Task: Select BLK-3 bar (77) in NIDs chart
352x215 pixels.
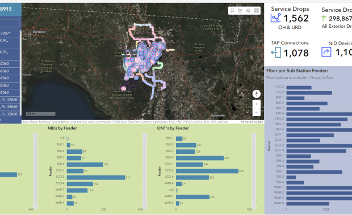Action: 74,158
